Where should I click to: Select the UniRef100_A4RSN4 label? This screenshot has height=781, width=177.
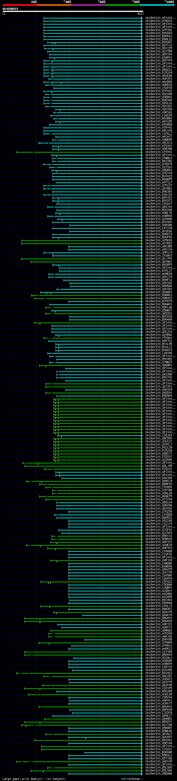coord(159,225)
